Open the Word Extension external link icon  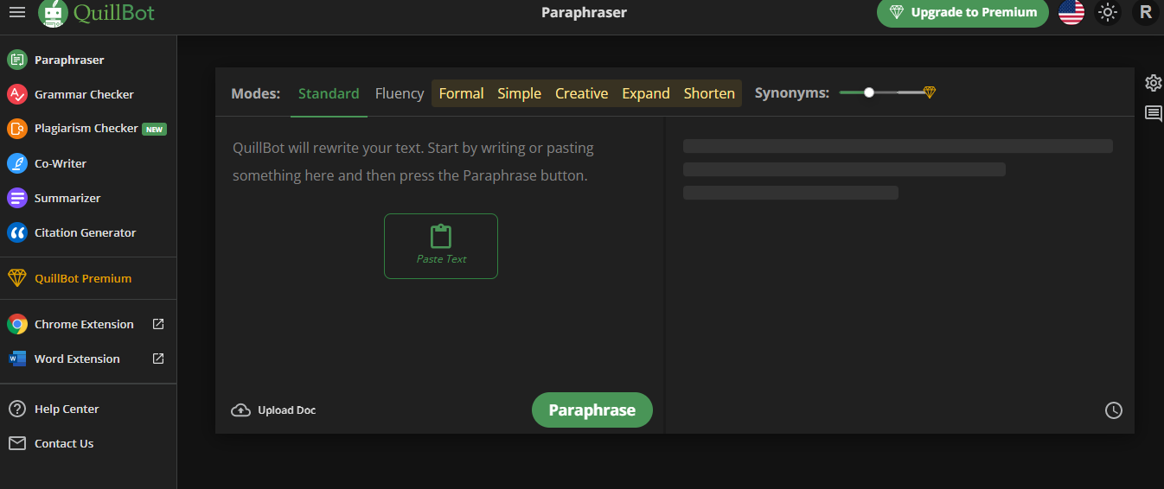pos(158,358)
